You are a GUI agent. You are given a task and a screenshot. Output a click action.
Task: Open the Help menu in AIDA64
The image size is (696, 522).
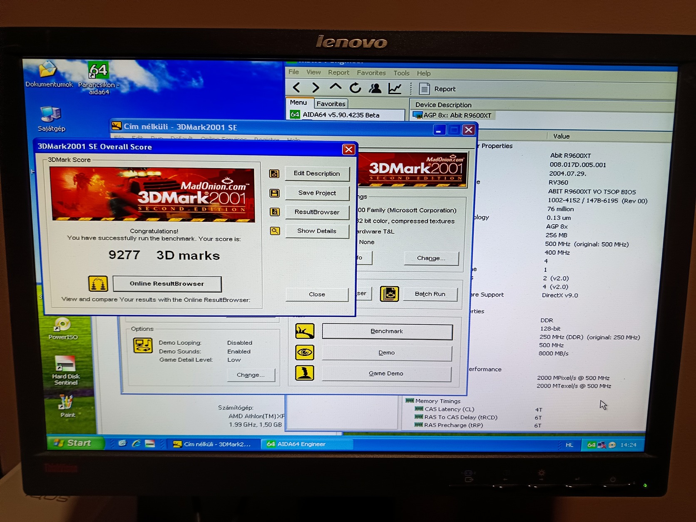pyautogui.click(x=424, y=73)
